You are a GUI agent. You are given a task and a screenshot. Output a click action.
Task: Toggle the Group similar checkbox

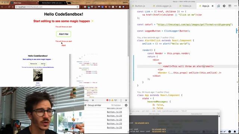click(86, 105)
